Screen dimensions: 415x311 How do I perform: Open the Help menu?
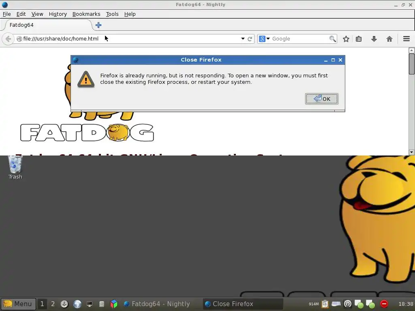130,14
